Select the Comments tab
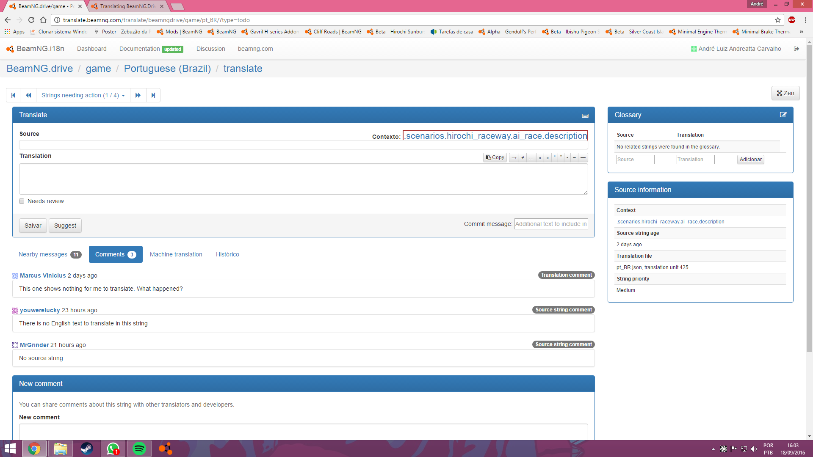 [x=116, y=254]
